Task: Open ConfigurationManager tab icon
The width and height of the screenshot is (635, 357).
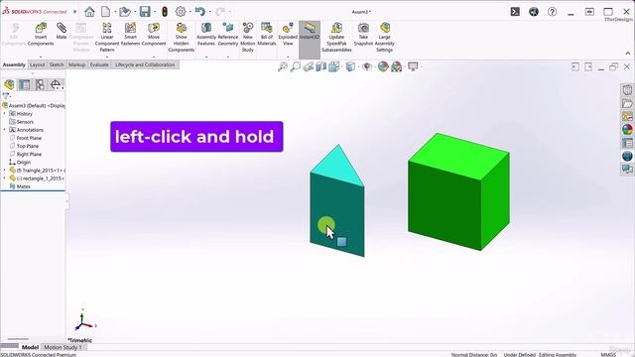Action: [40, 84]
